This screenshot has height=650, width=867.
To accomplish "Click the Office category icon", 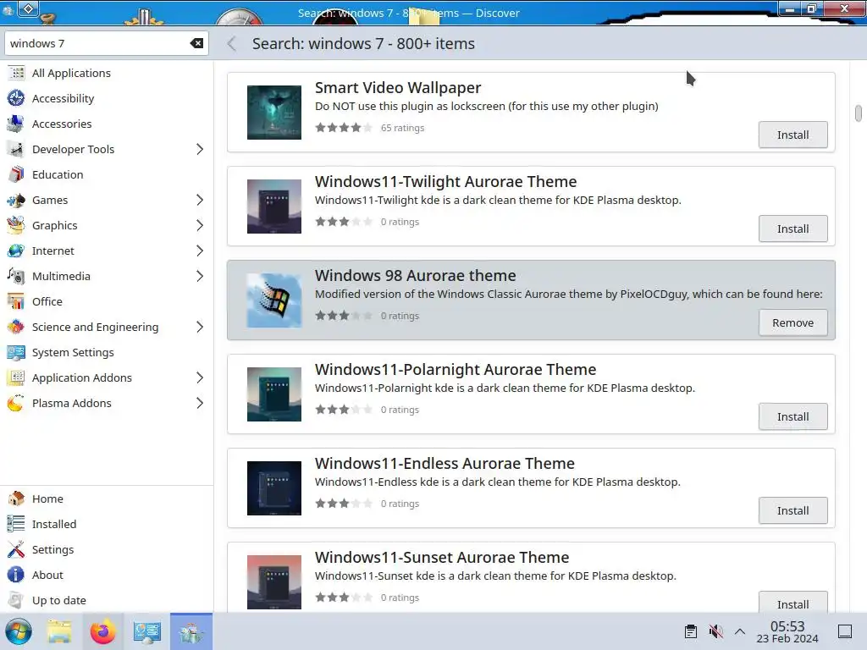I will click(x=16, y=302).
